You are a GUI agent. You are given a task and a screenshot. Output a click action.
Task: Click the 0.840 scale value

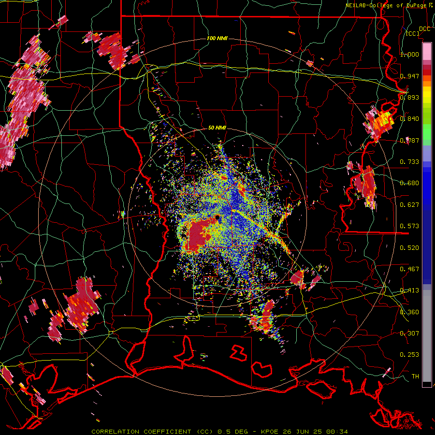[409, 119]
